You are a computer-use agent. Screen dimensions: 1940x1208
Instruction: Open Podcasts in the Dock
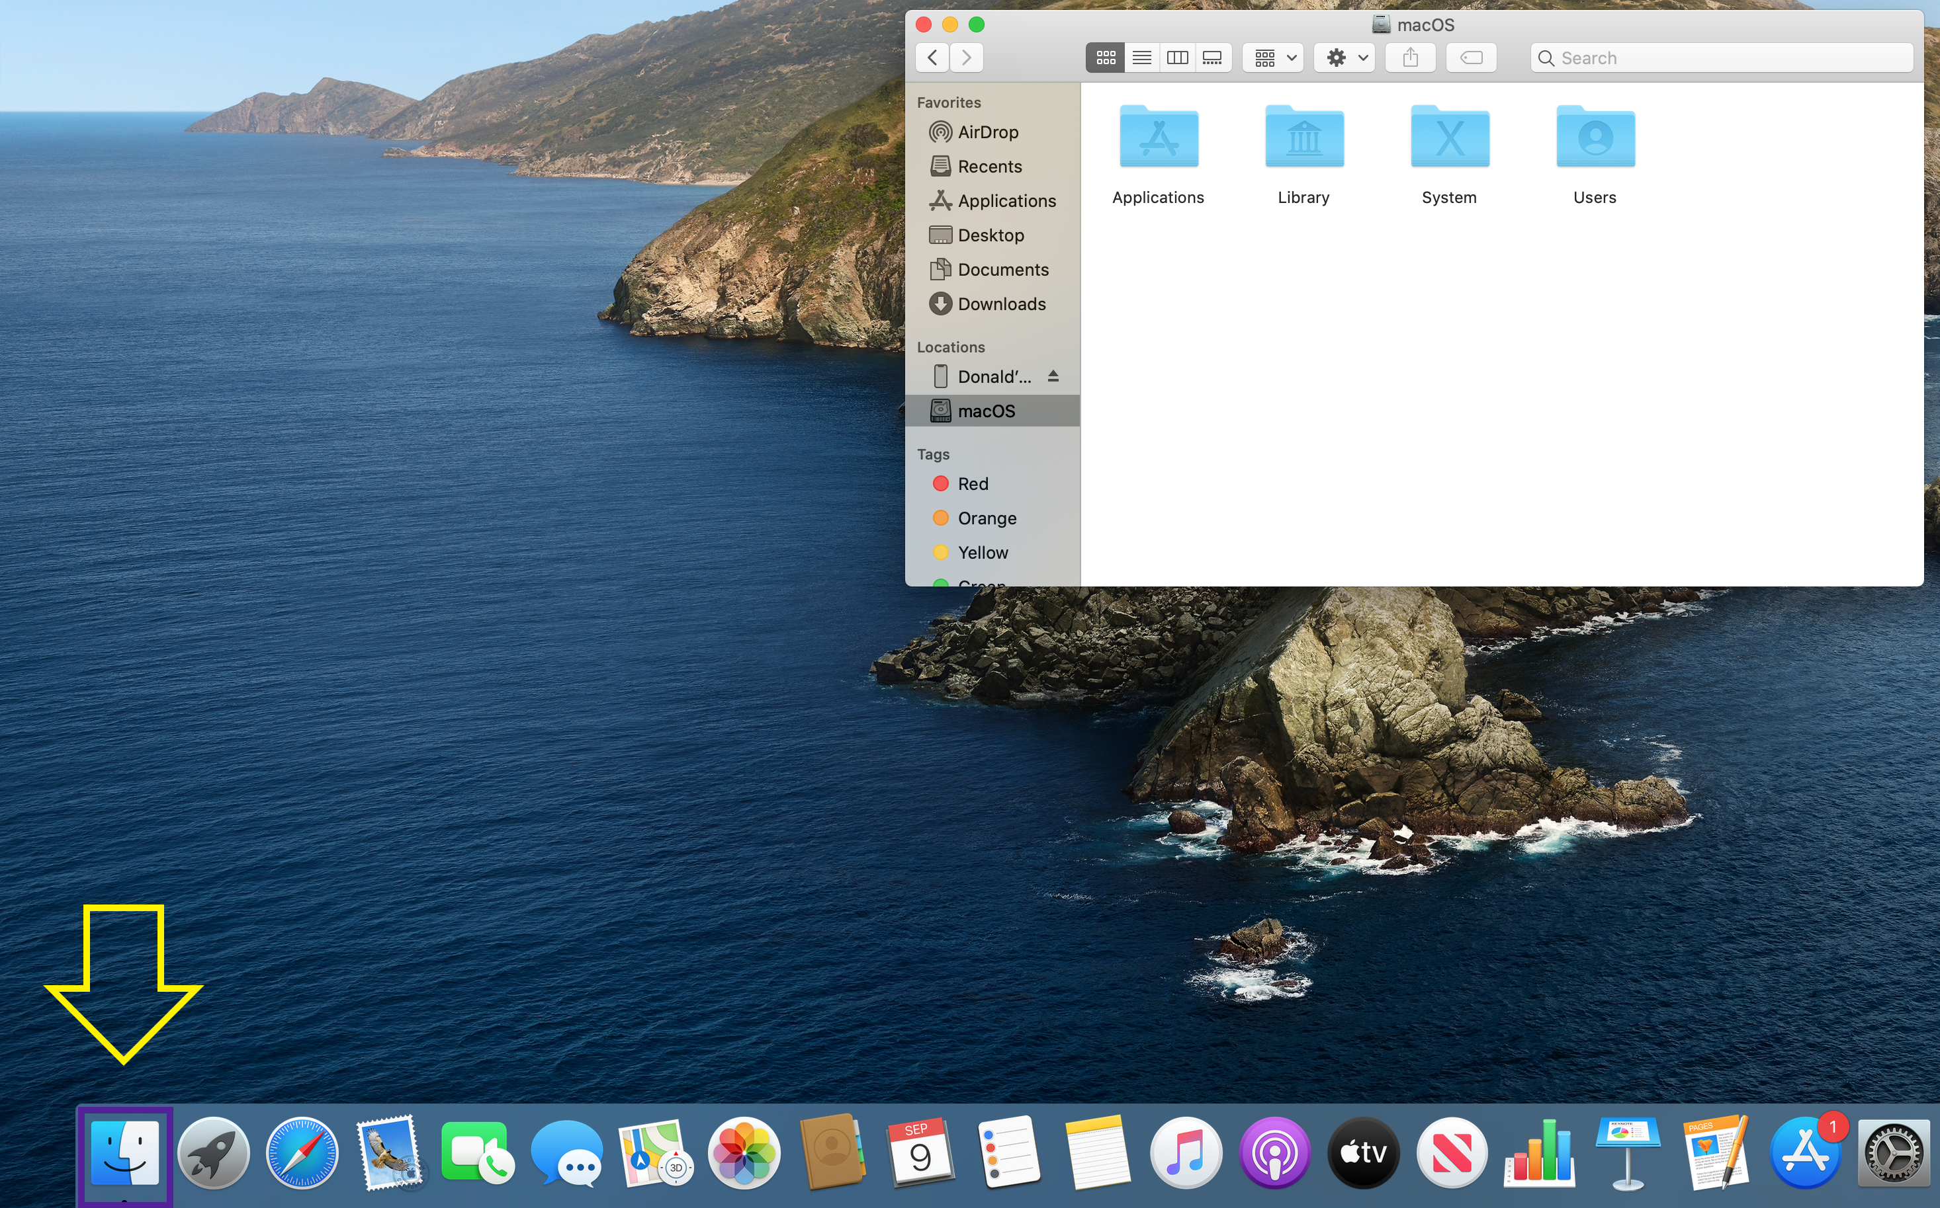point(1275,1153)
